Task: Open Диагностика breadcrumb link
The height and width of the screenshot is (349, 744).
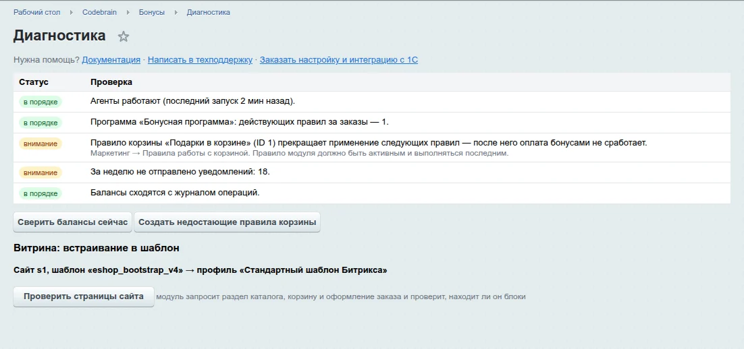Action: tap(209, 12)
